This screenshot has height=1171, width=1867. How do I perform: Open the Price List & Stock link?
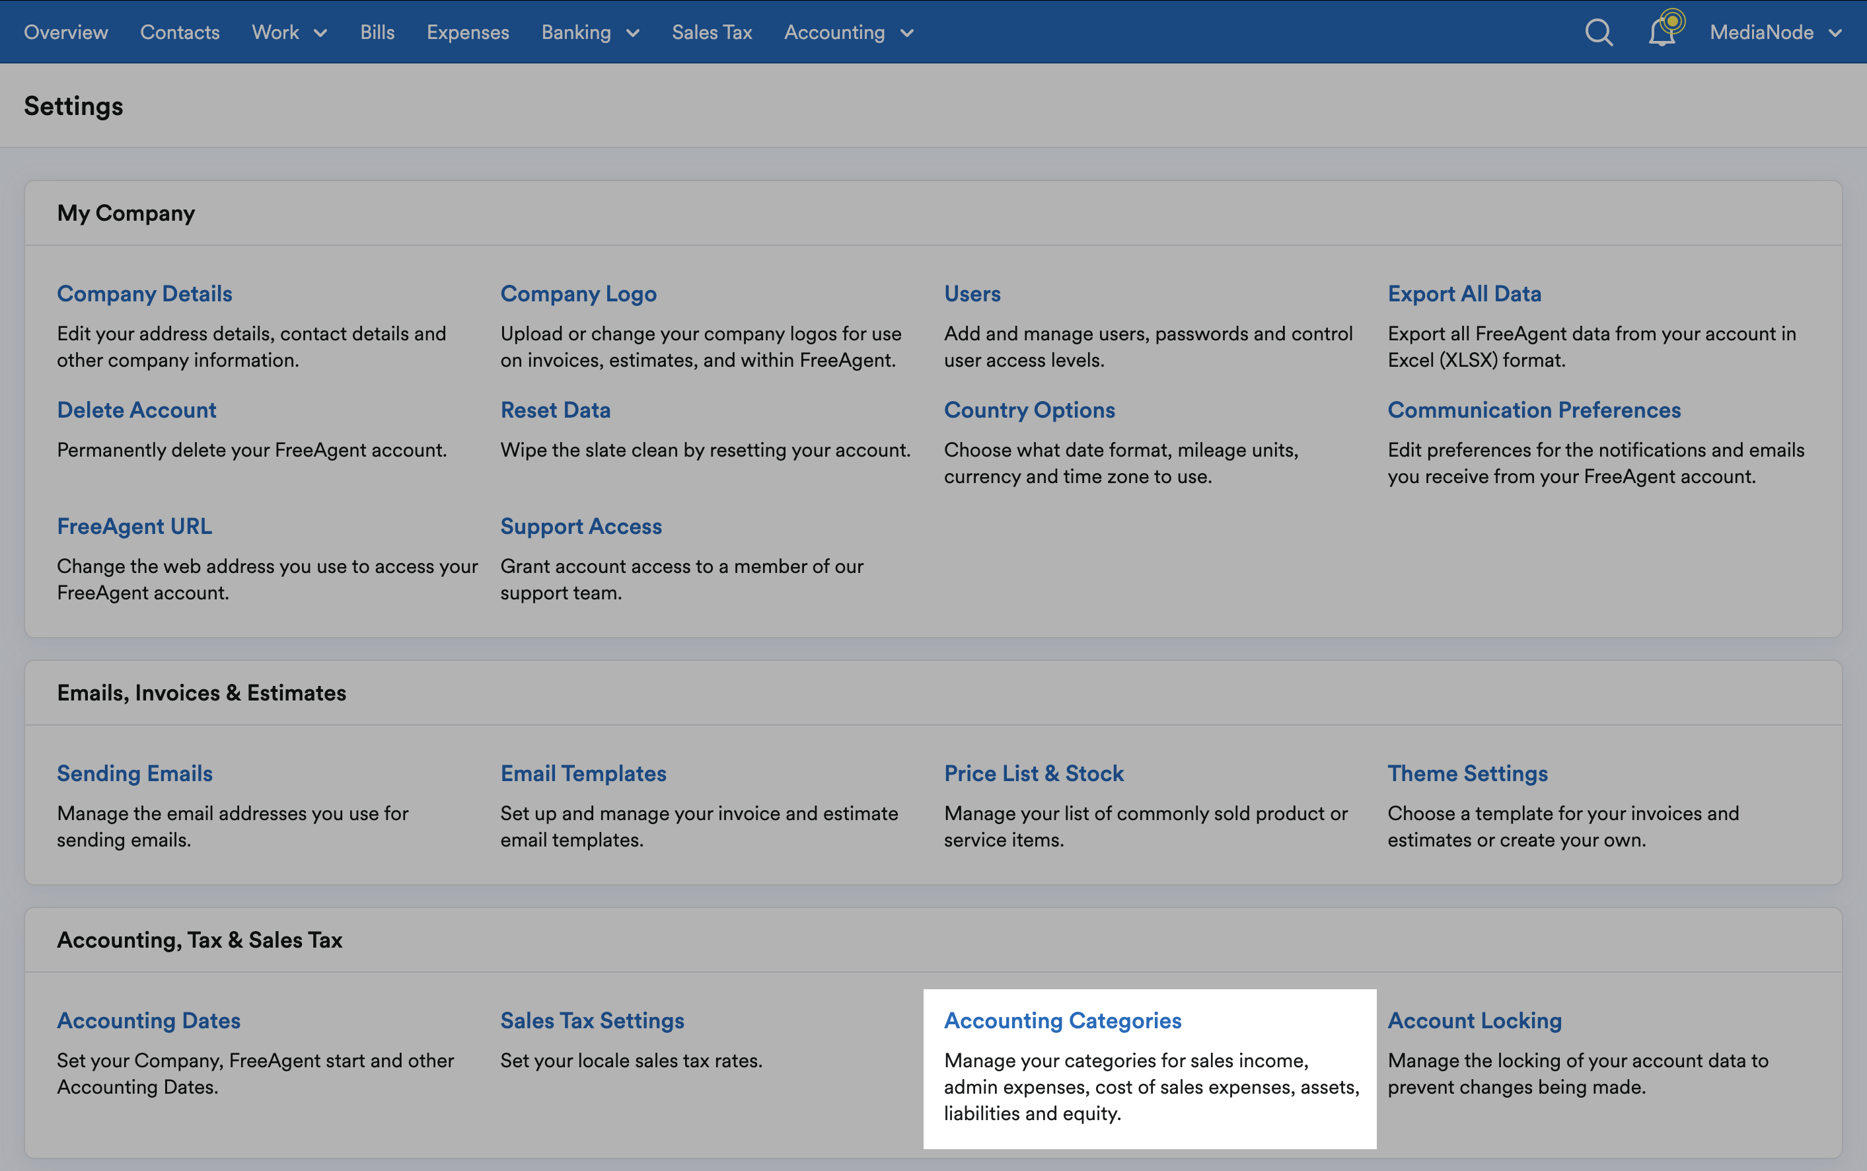pyautogui.click(x=1033, y=773)
